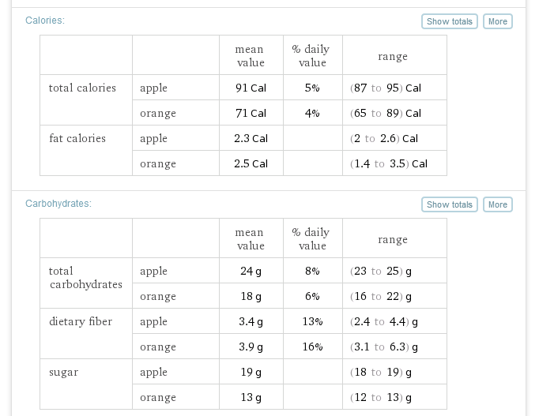Click the orange total calories 71 Cal value
This screenshot has height=416, width=539.
click(x=251, y=113)
